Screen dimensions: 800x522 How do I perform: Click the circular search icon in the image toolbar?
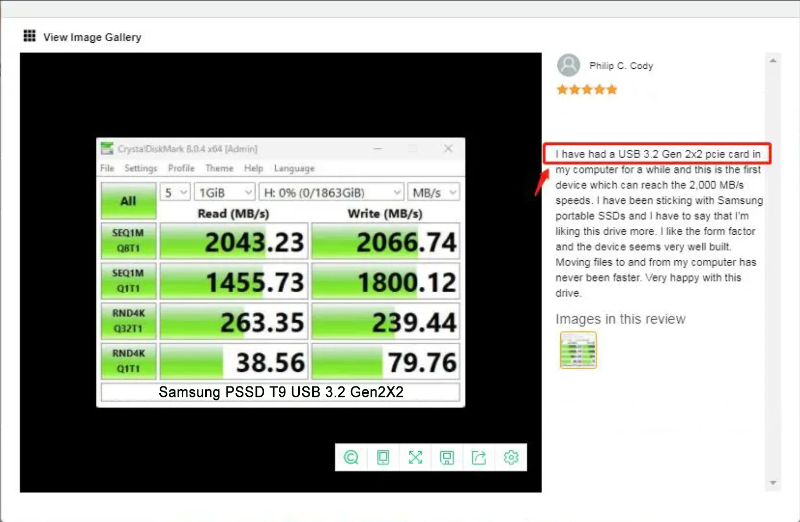[x=351, y=457]
